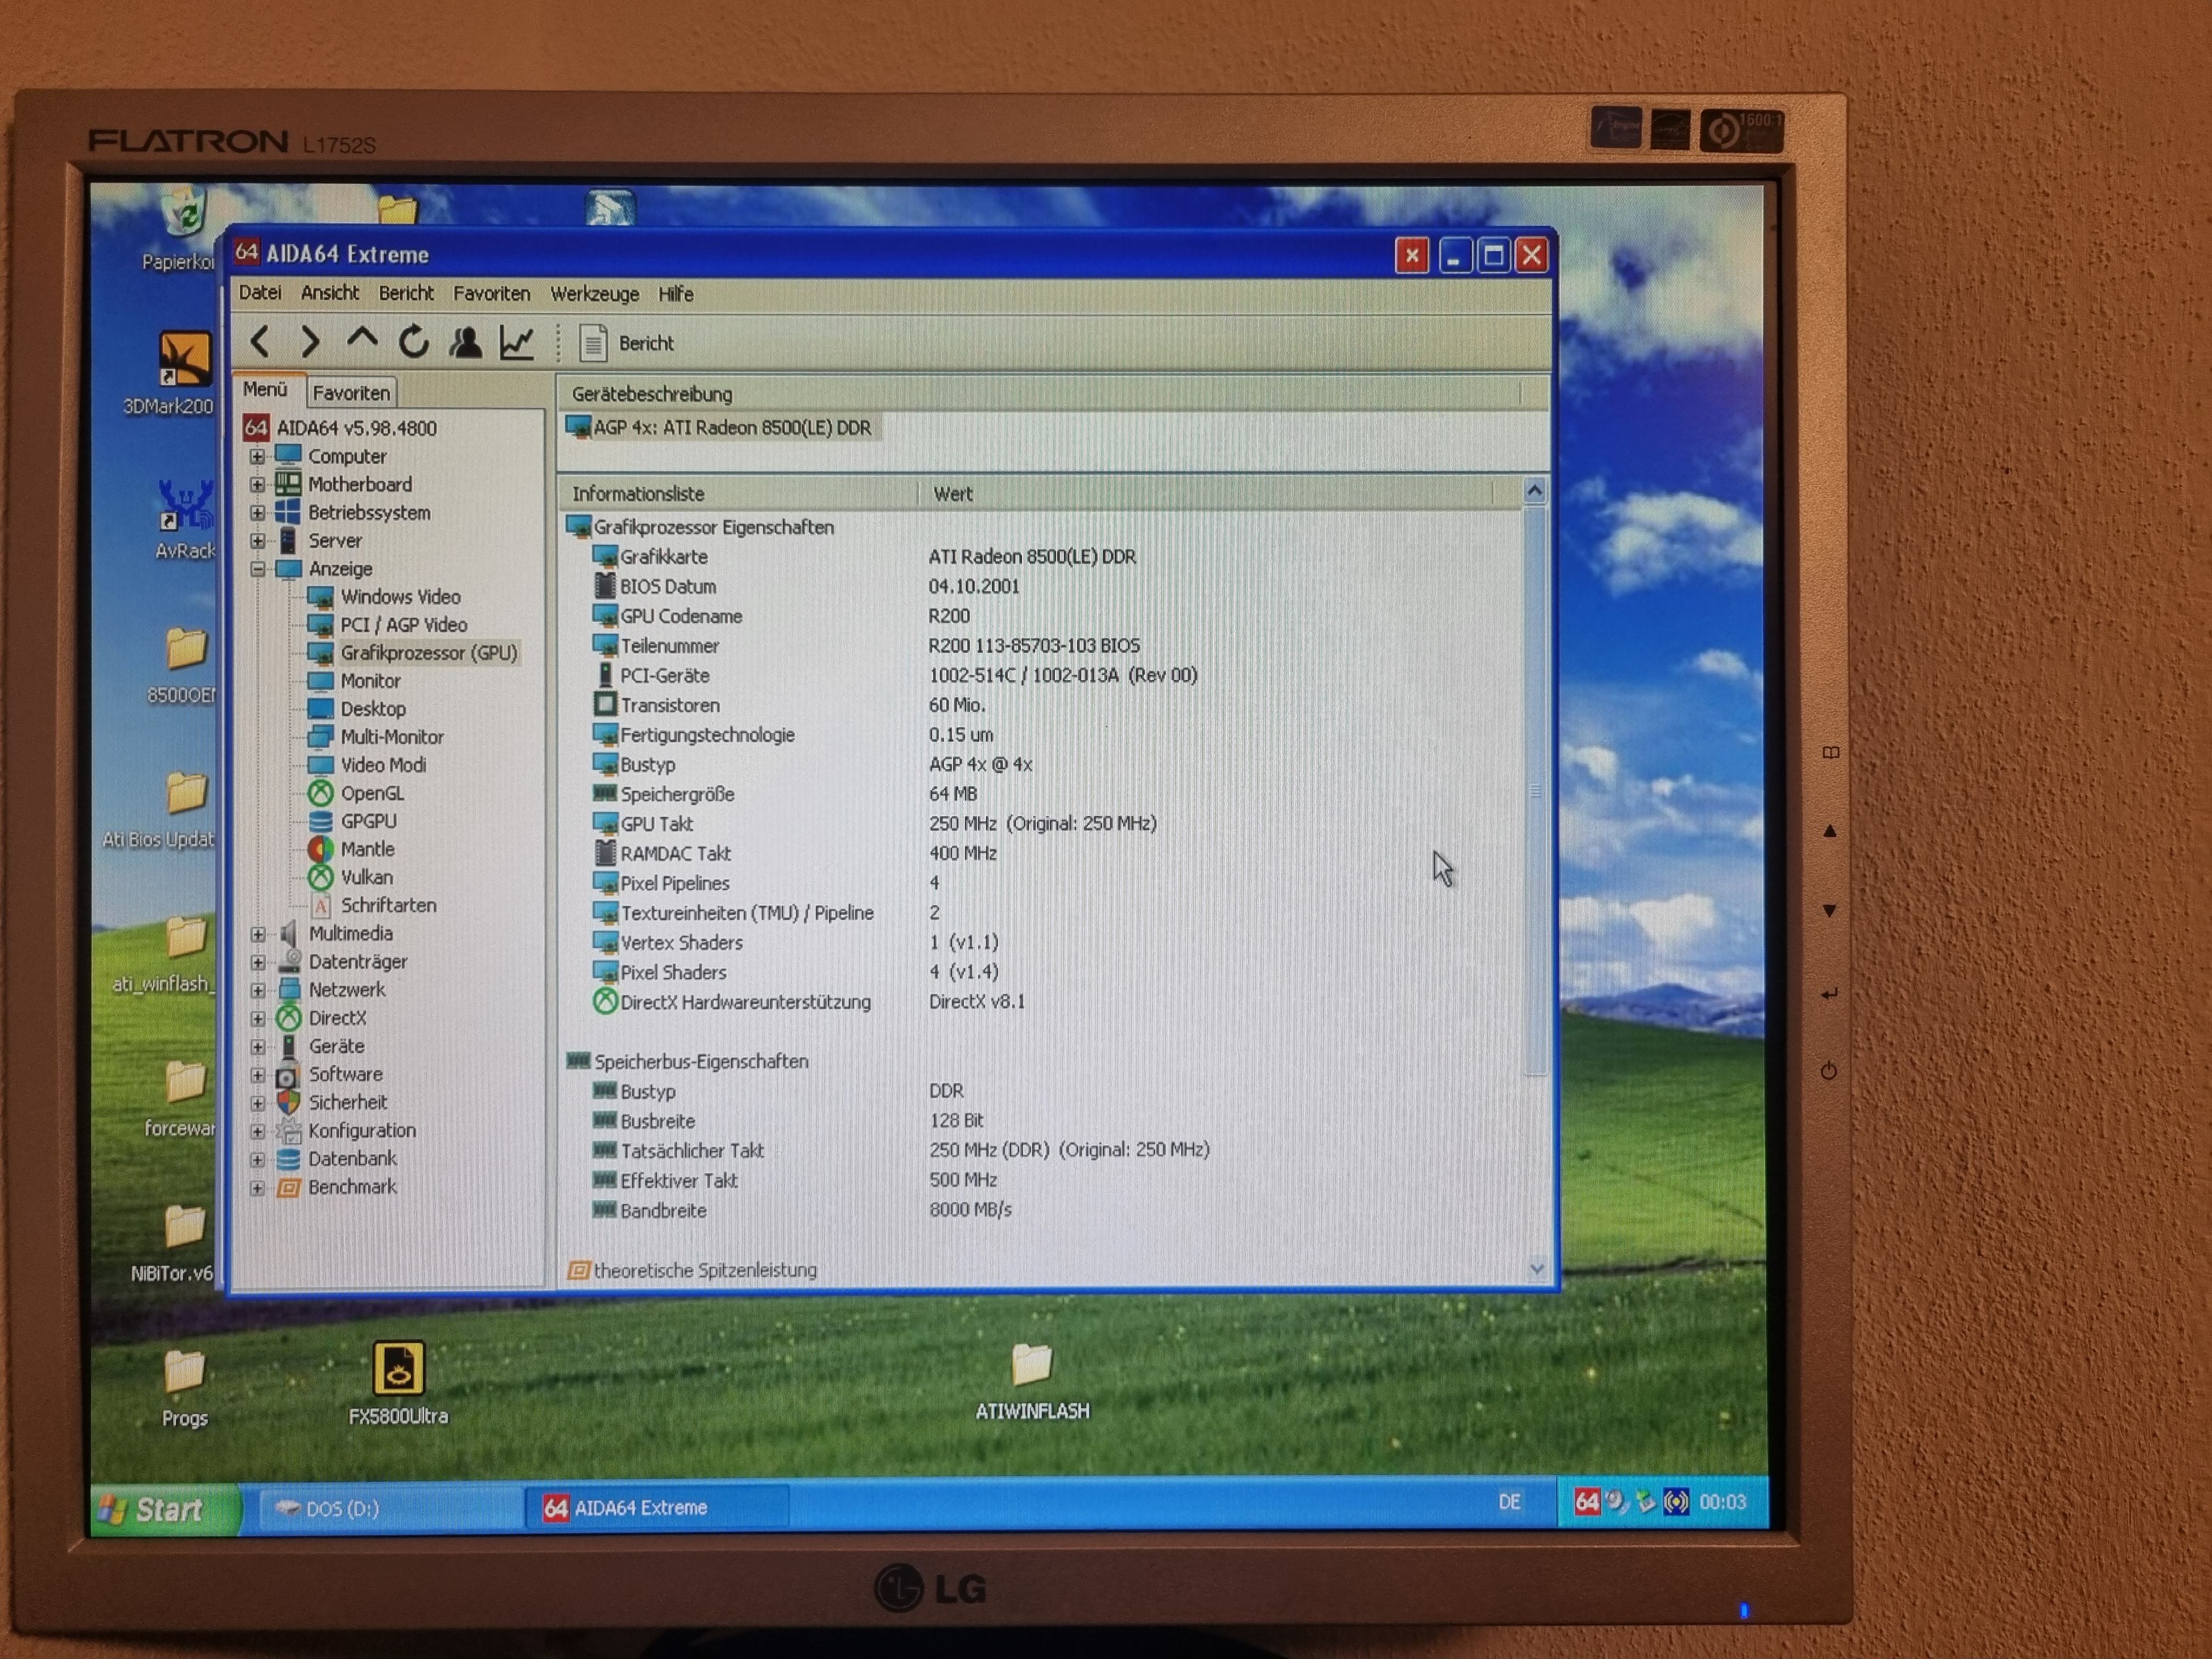Collapse the Anzeige tree node
Image resolution: width=2212 pixels, height=1659 pixels.
pos(258,569)
